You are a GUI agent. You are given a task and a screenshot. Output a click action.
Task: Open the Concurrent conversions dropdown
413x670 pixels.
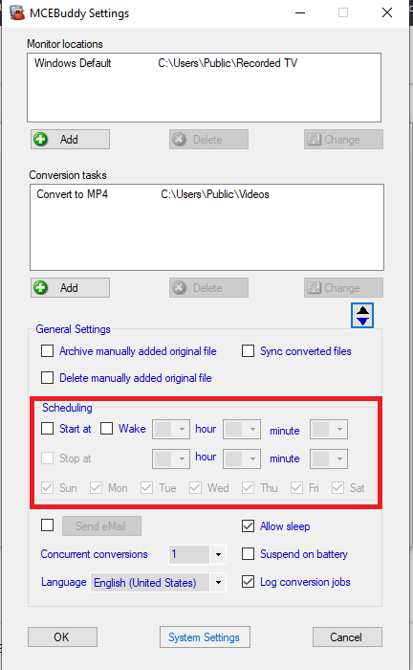[x=218, y=554]
